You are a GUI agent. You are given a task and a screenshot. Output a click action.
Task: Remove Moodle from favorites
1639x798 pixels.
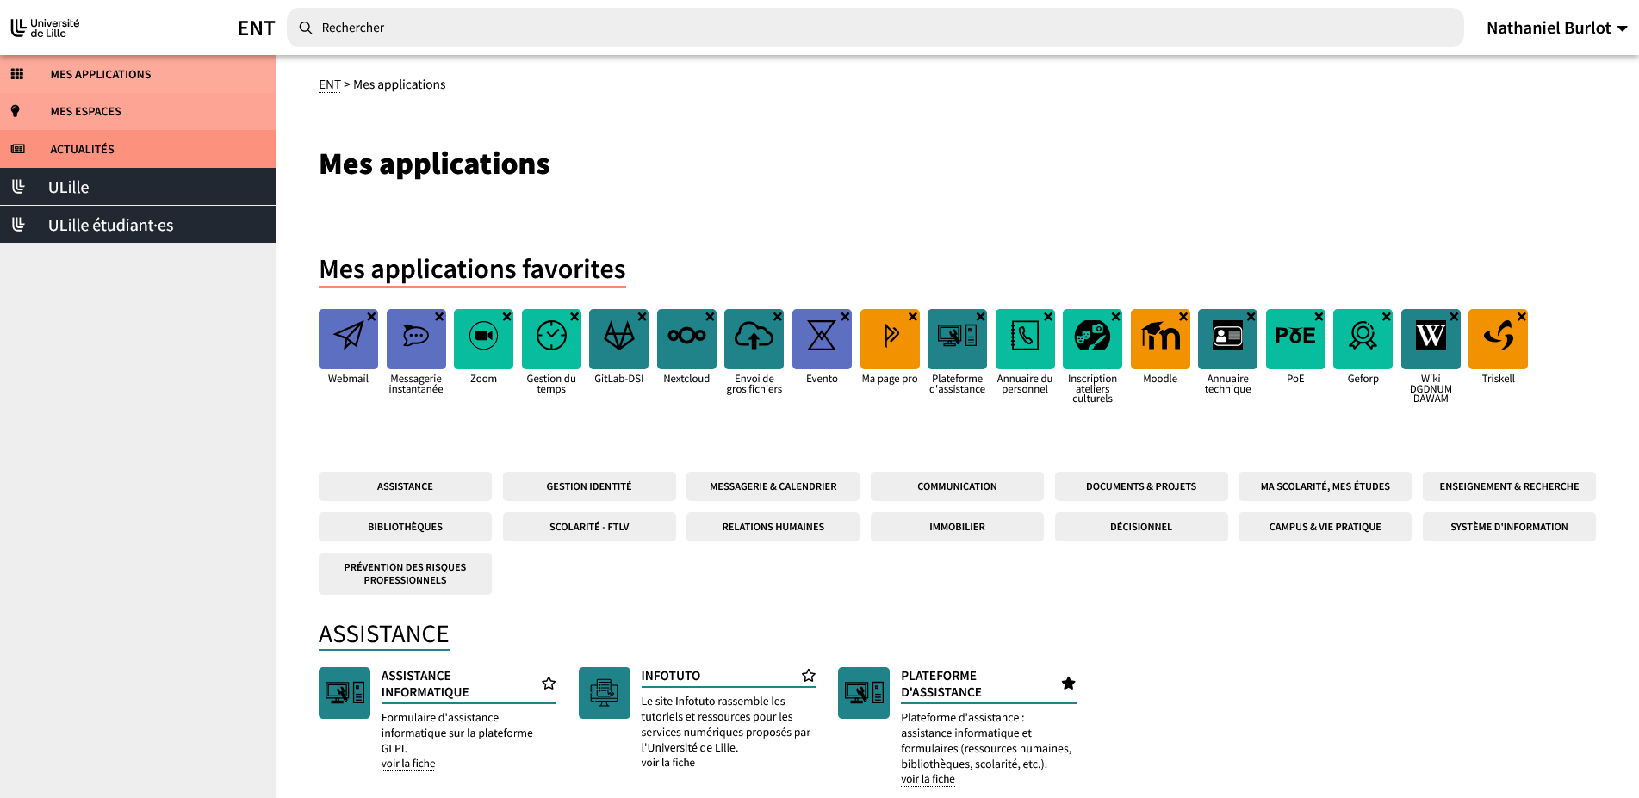(1183, 317)
